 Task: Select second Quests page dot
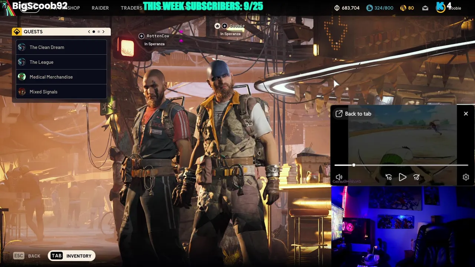[x=99, y=32]
